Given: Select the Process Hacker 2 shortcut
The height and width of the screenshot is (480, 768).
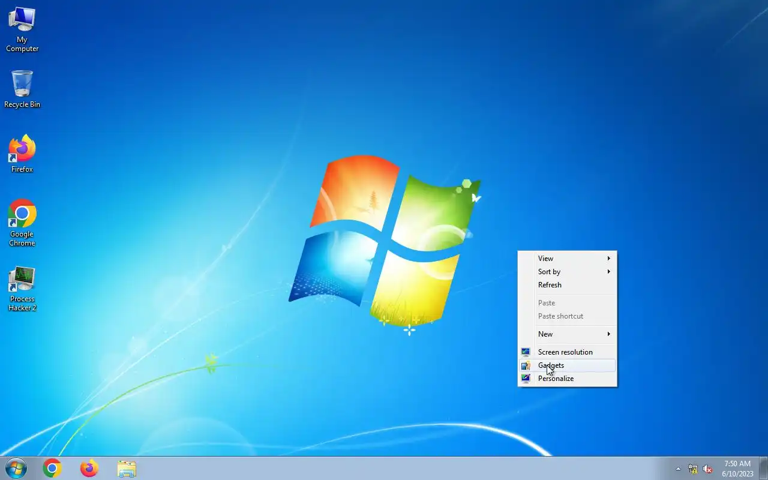Looking at the screenshot, I should [x=22, y=289].
